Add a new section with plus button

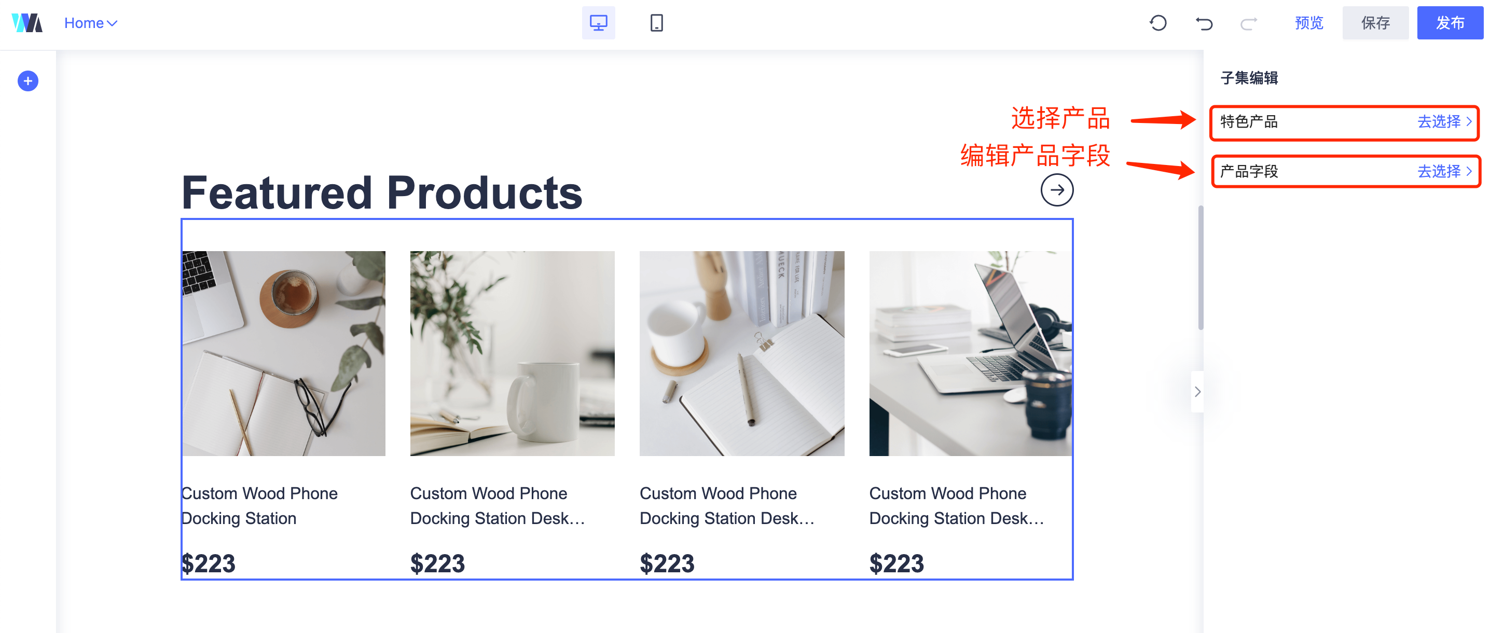28,81
